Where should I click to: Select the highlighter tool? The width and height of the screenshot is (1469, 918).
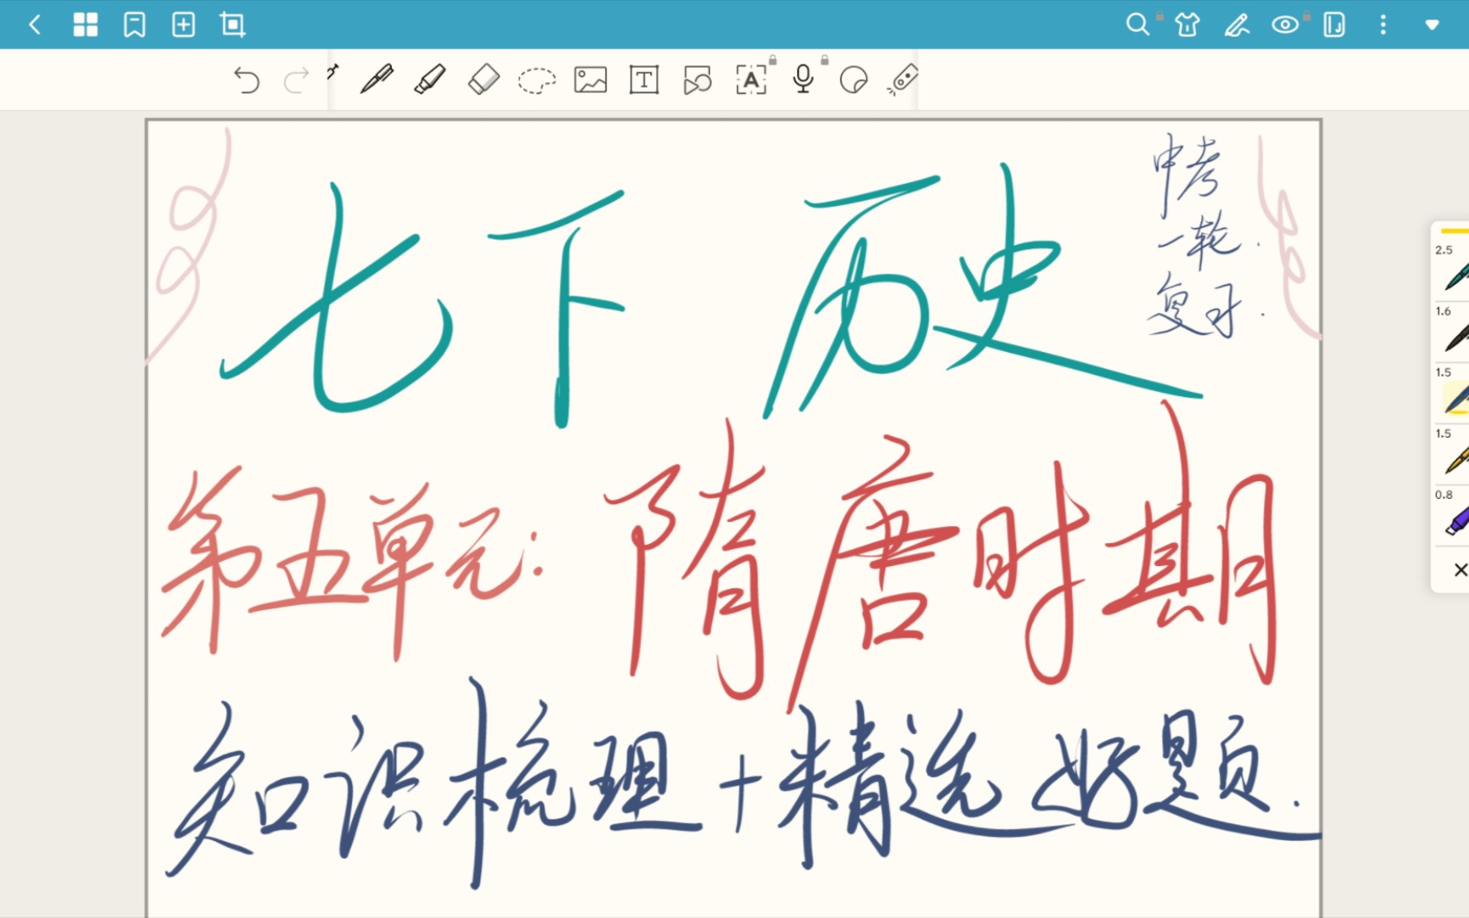tap(430, 79)
